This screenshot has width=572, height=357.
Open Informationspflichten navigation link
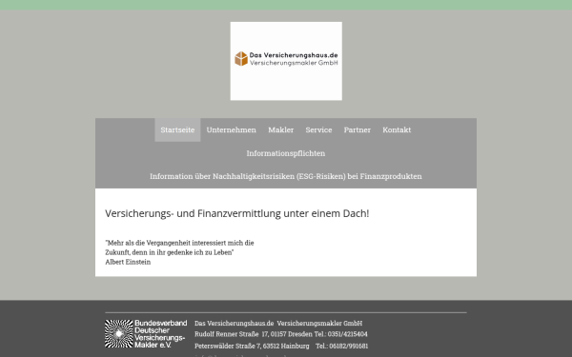click(286, 153)
